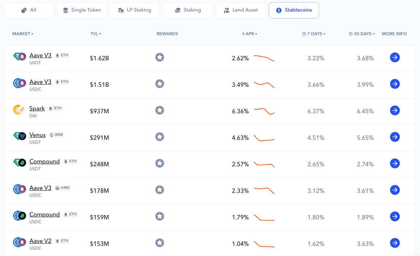Click the 6.36% APR value
420x256 pixels.
click(240, 111)
